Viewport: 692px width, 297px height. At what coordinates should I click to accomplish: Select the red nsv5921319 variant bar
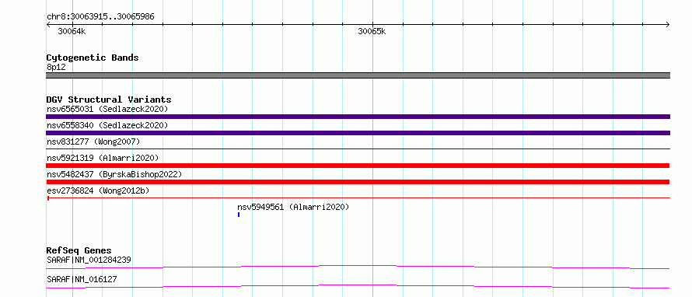[358, 166]
